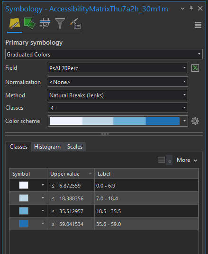Click the expression builder button beside Field
Viewport: 208px width, 254px height.
pos(195,68)
